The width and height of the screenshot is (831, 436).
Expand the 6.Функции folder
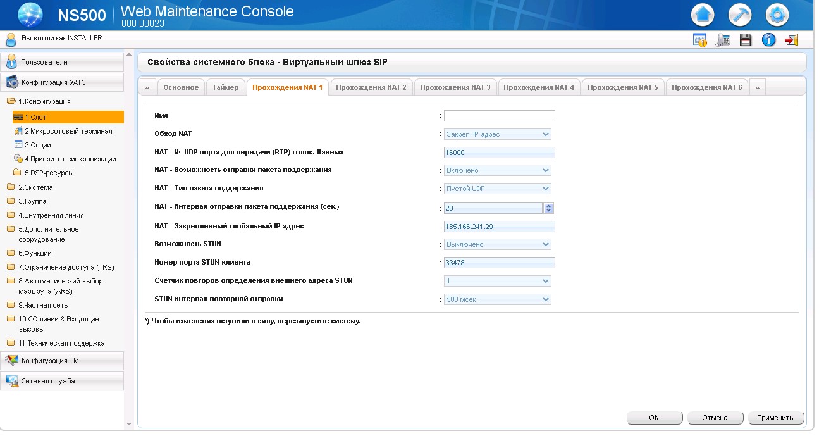pyautogui.click(x=30, y=253)
